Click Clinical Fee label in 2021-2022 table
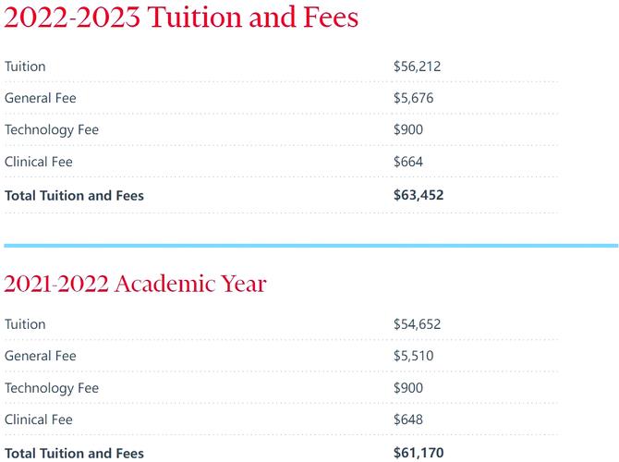 point(39,419)
